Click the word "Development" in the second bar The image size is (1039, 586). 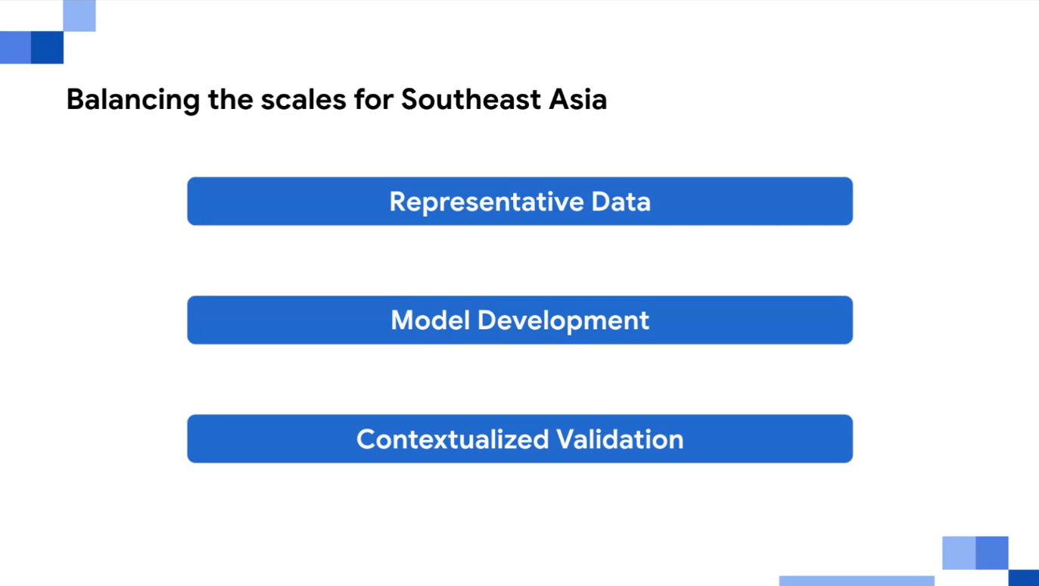[563, 321]
